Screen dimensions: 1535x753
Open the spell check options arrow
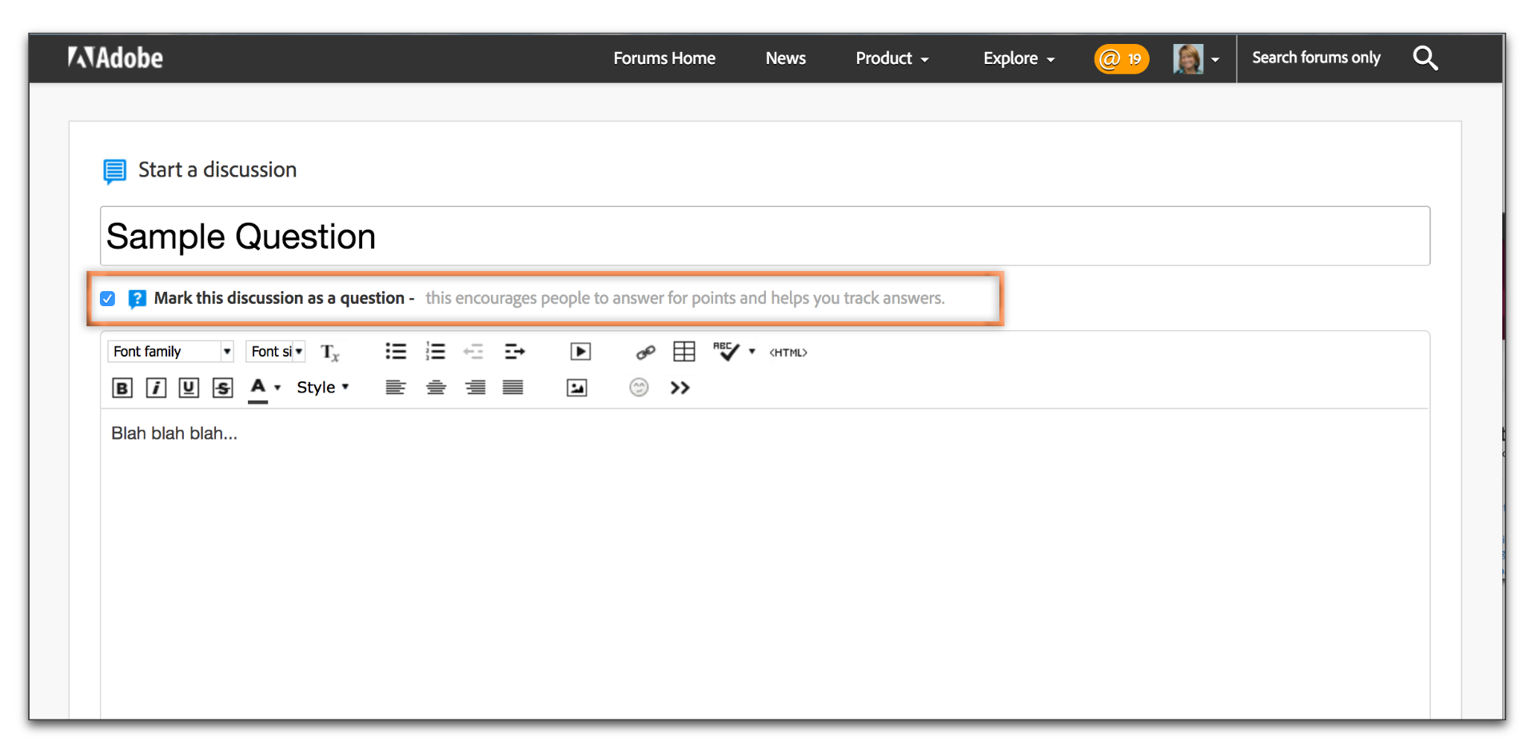tap(752, 352)
